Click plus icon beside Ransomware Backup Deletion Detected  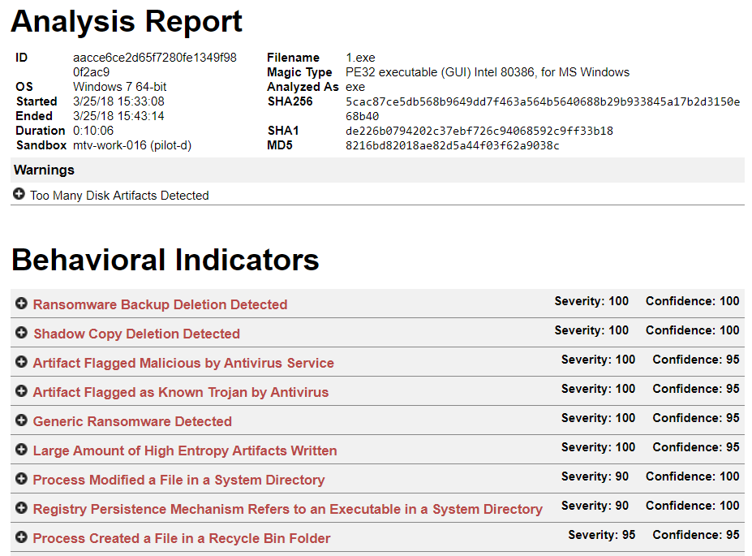click(x=21, y=304)
